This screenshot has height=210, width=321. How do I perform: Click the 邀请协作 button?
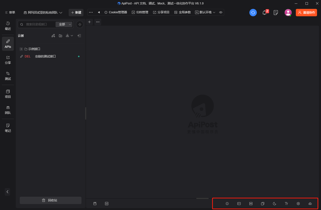[306, 13]
